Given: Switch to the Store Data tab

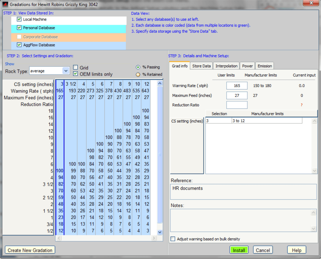Looking at the screenshot, I should pyautogui.click(x=201, y=66).
